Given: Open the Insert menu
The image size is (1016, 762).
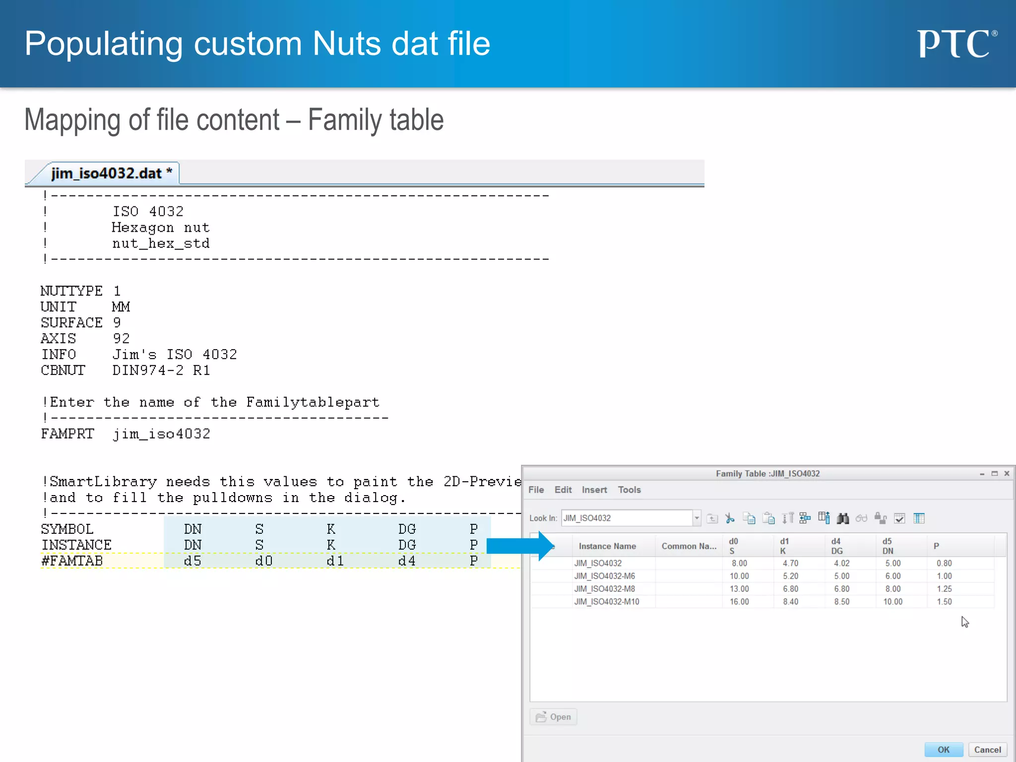Looking at the screenshot, I should pyautogui.click(x=594, y=490).
